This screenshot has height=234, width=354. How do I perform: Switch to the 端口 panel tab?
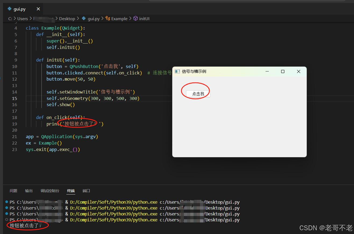86,191
